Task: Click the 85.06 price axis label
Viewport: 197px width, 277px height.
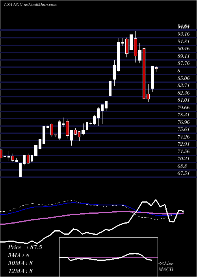Action: 184,78
